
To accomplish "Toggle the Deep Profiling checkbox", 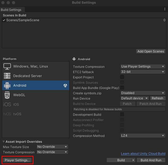I will (x=122, y=125).
